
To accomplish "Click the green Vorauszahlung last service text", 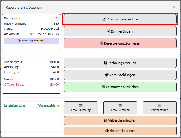I will 48,105.
